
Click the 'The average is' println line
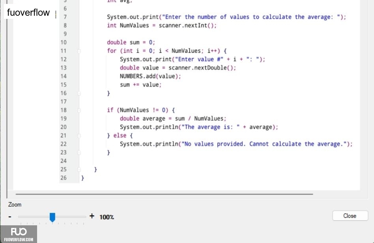pyautogui.click(x=199, y=127)
